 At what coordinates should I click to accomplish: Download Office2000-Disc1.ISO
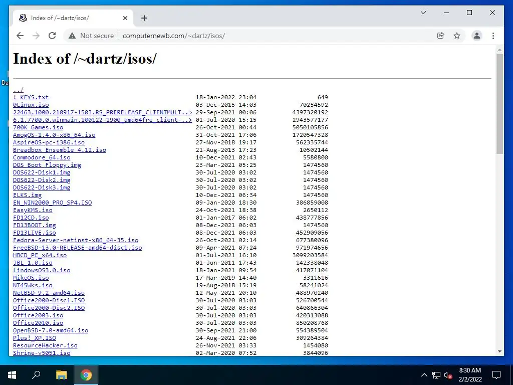pos(49,301)
